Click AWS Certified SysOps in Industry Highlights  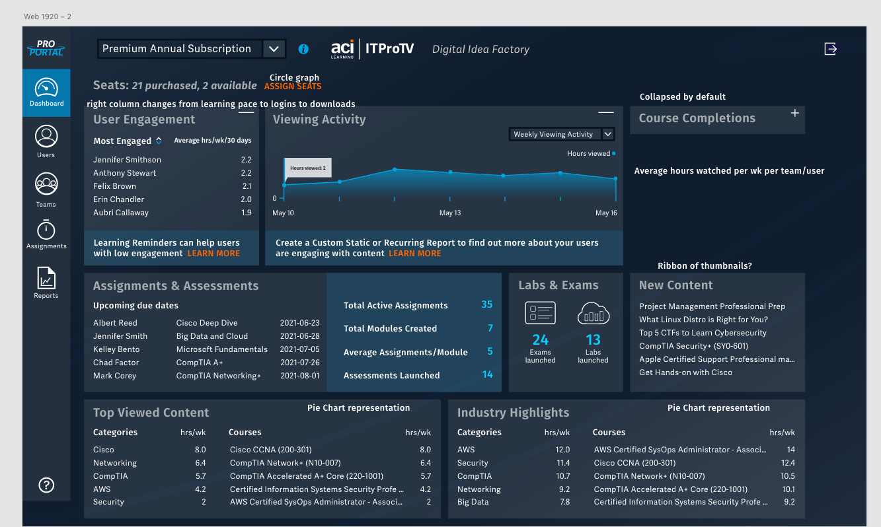[681, 450]
